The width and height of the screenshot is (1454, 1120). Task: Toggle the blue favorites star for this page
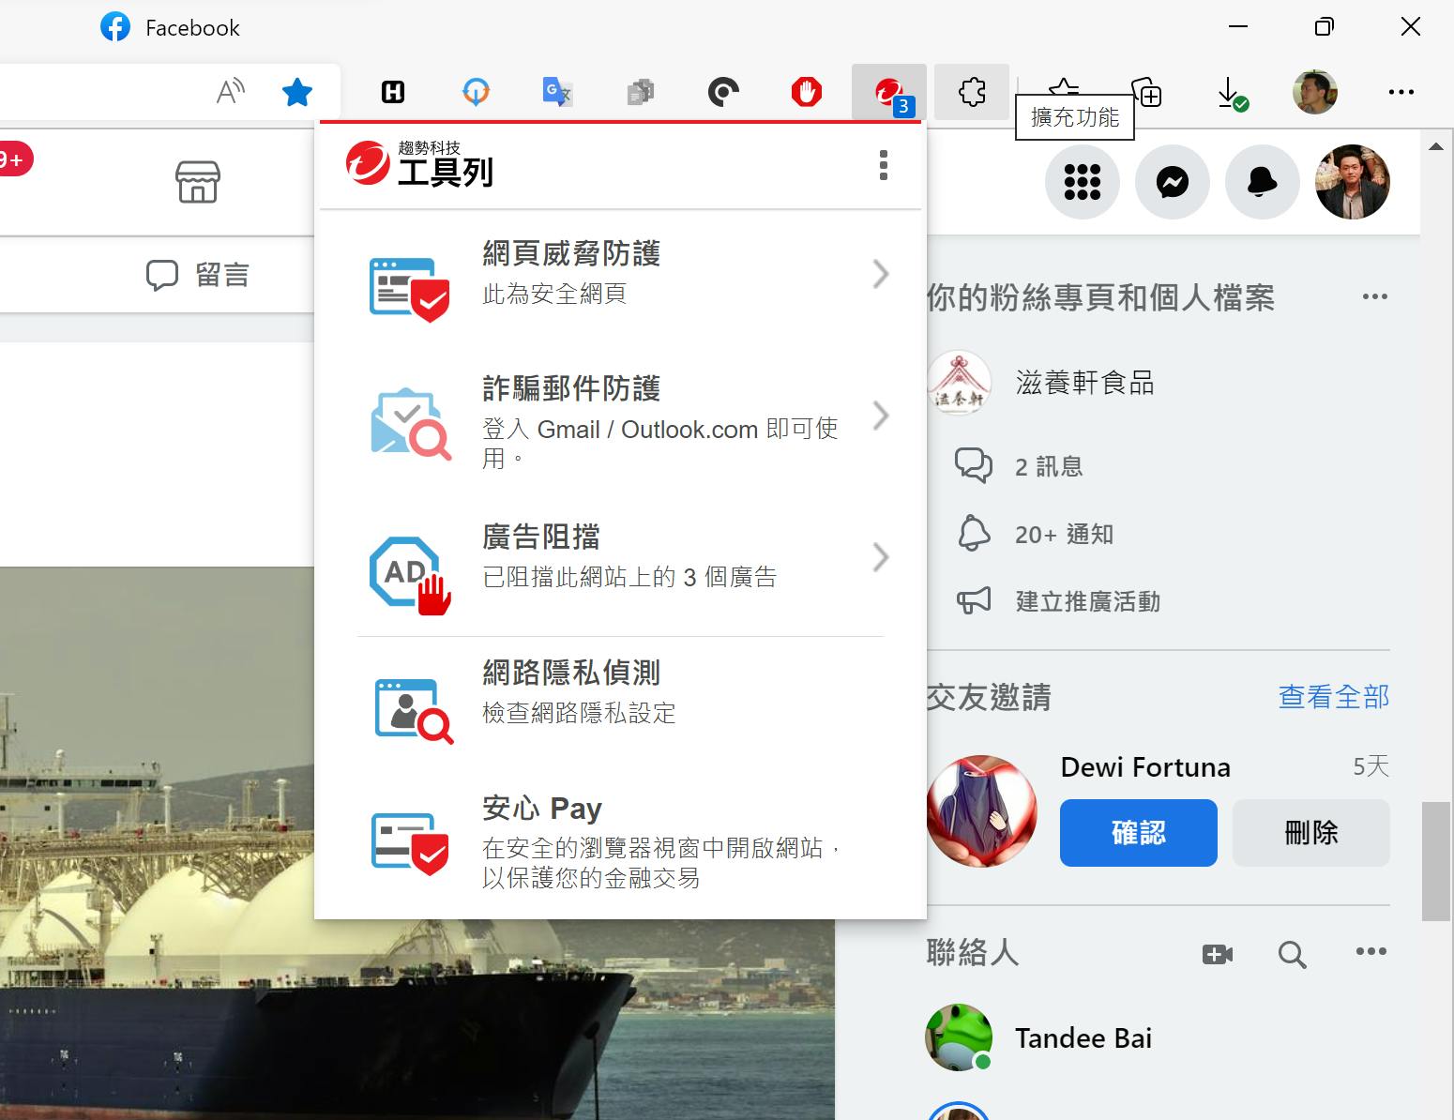coord(297,92)
